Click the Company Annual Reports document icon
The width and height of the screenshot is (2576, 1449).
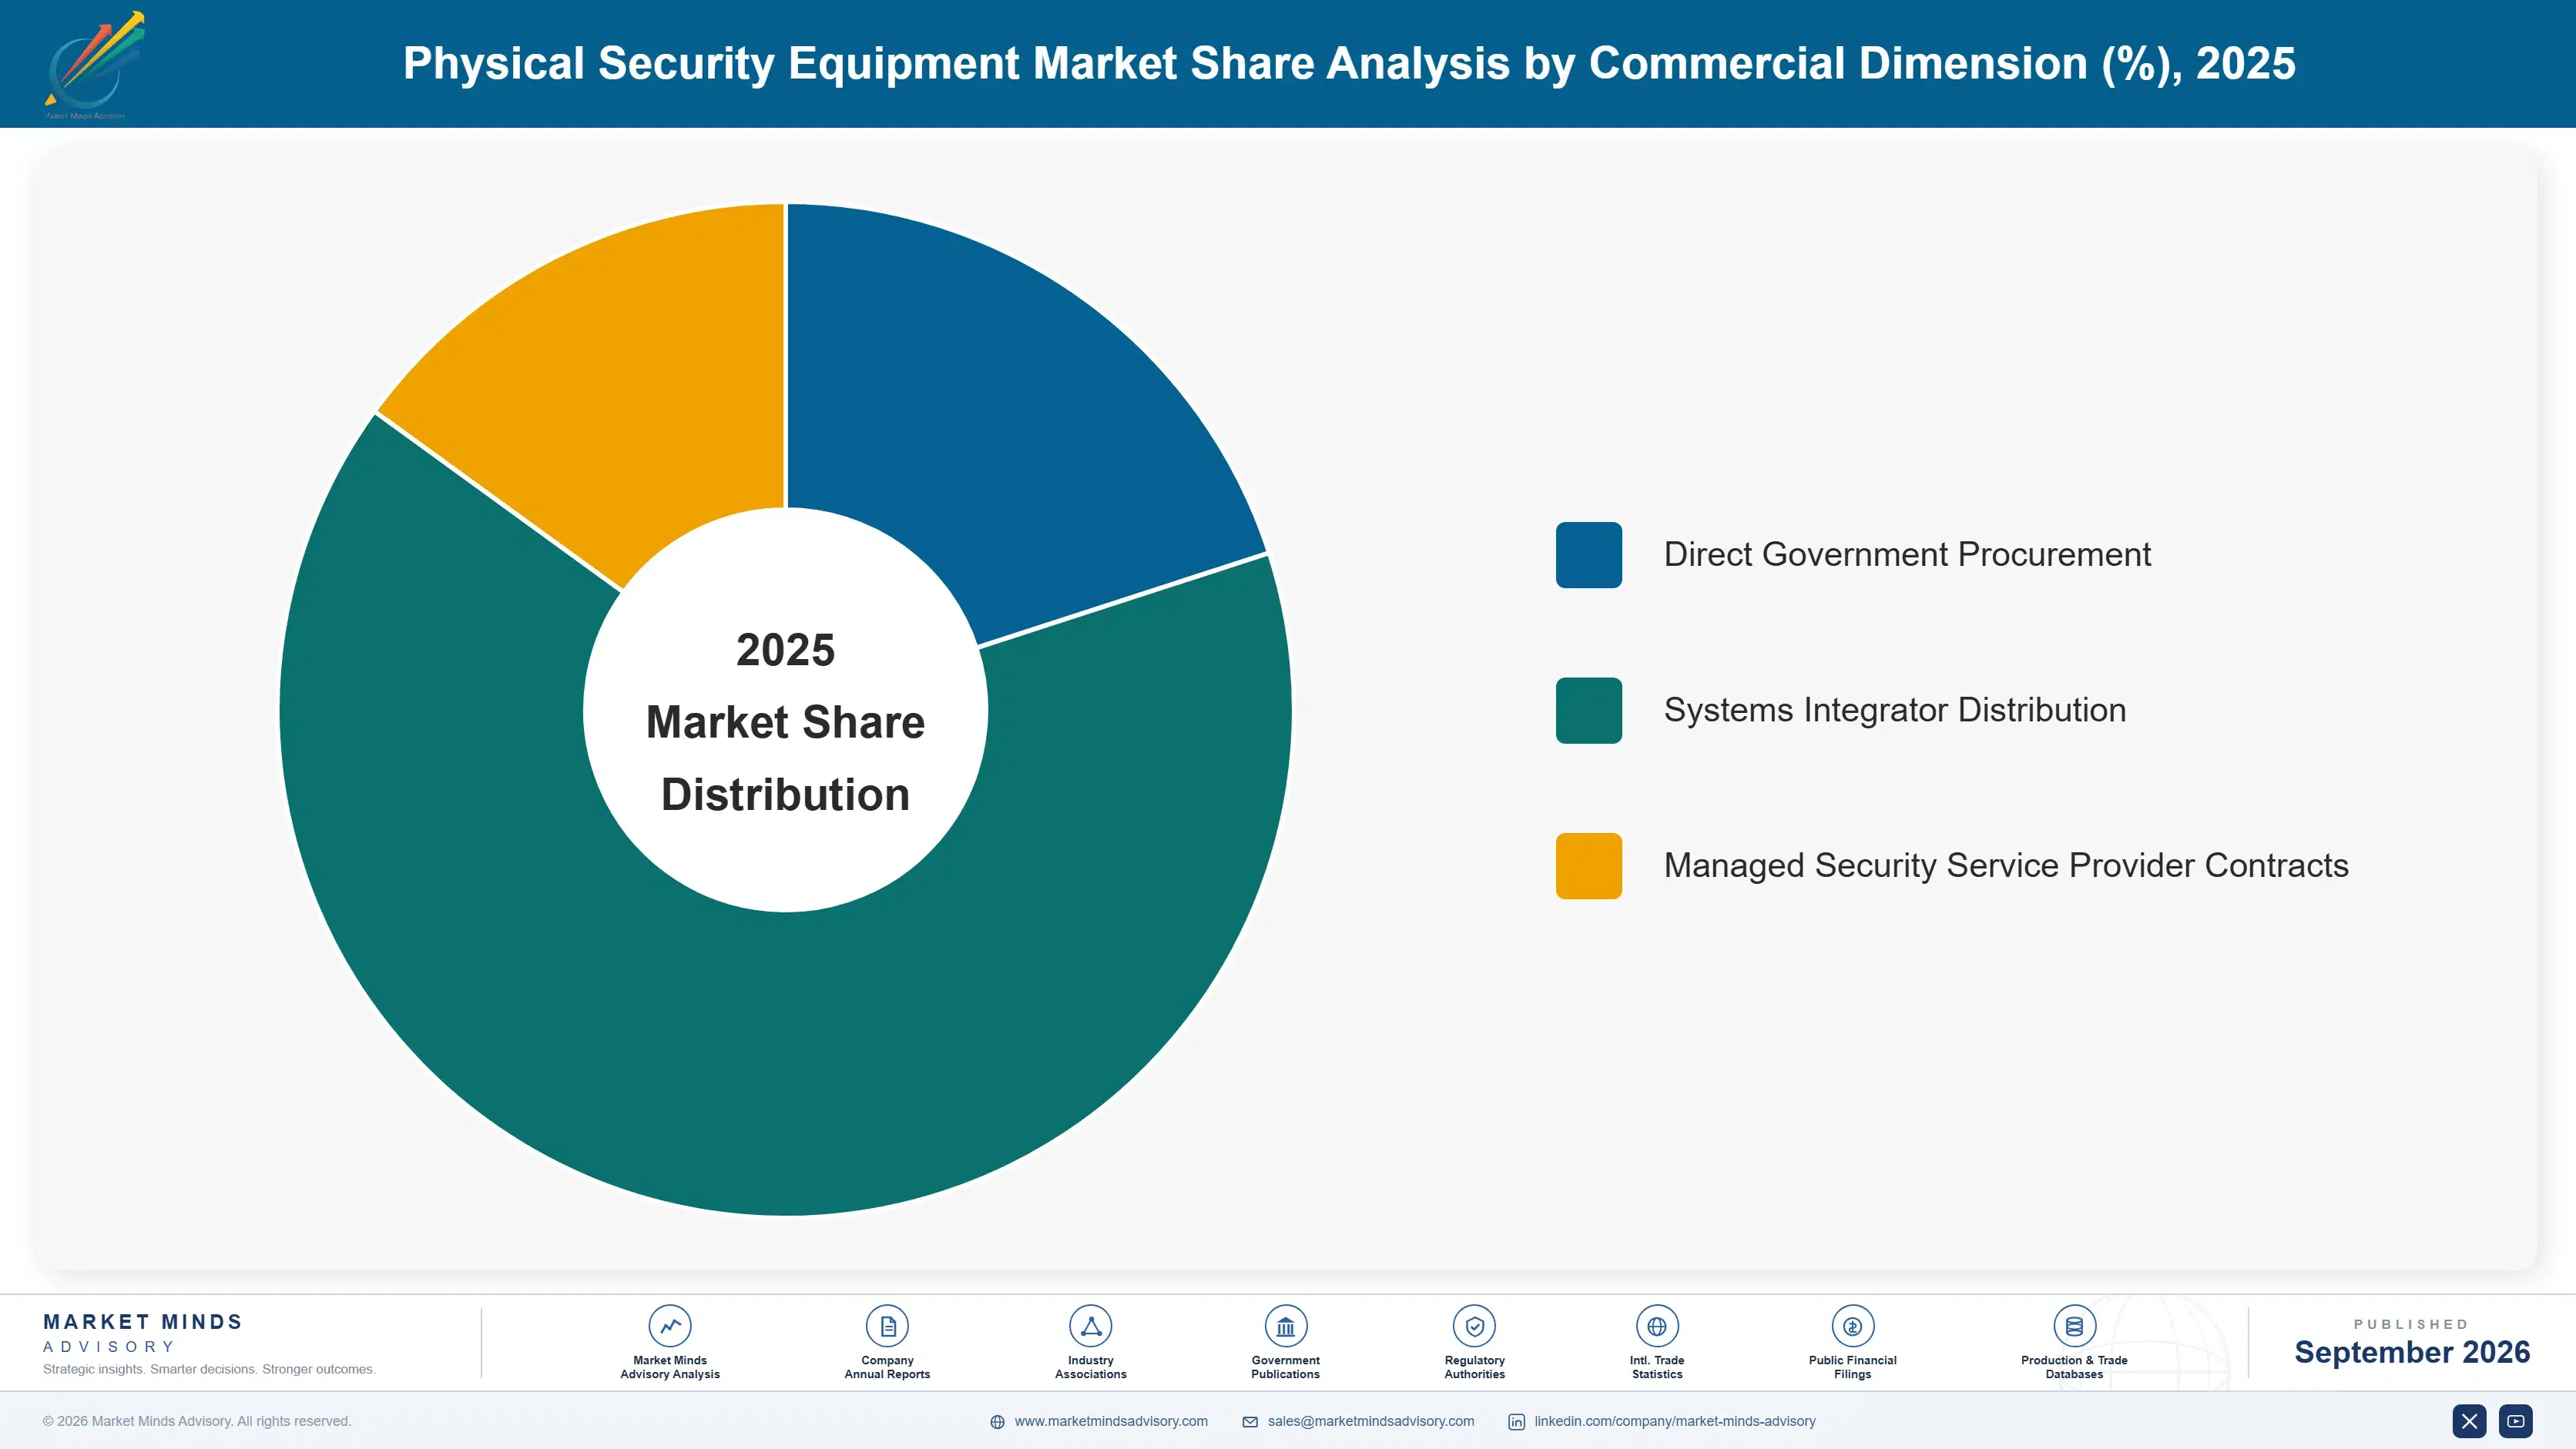pos(887,1326)
